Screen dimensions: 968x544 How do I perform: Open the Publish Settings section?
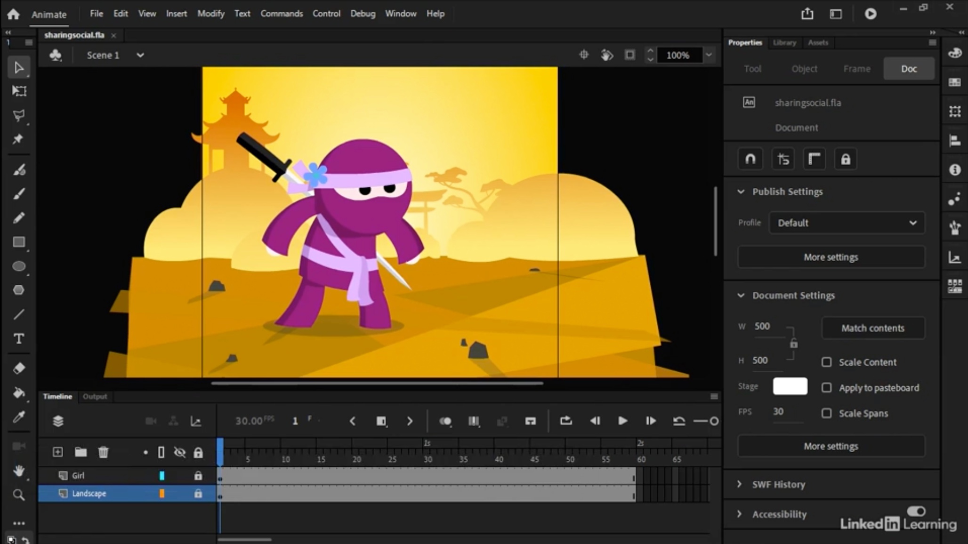pyautogui.click(x=787, y=192)
